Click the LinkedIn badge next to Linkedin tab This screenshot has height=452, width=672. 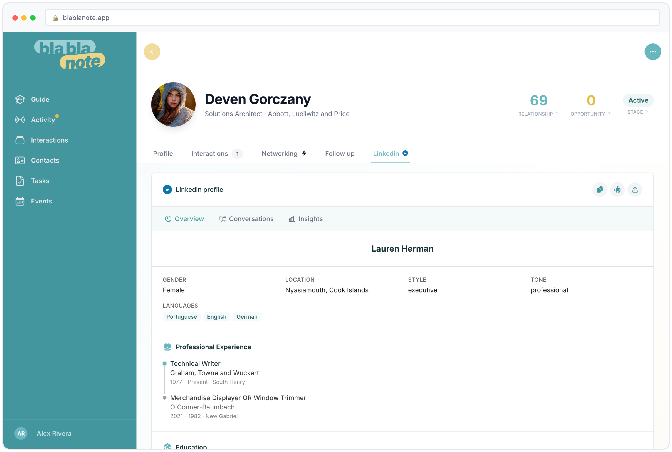point(405,153)
